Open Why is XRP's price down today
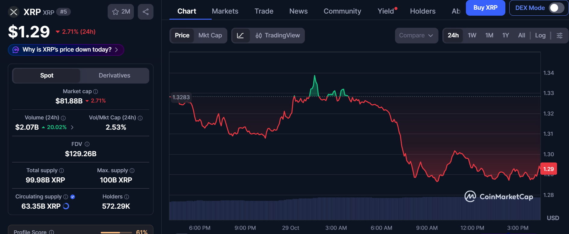Screen dimensions: 569x234 coord(66,50)
